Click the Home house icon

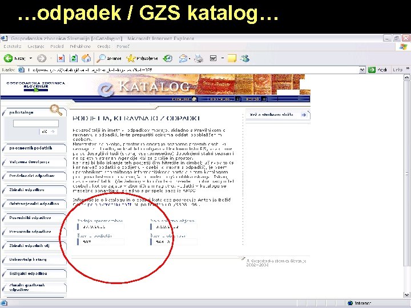[86, 58]
